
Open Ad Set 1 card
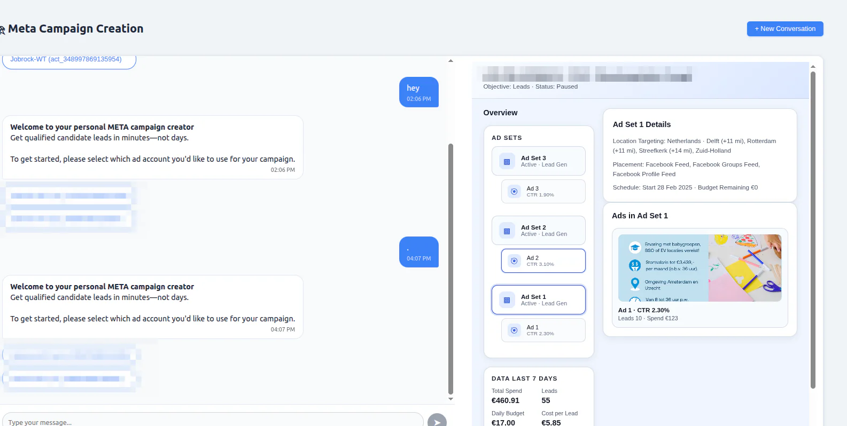click(x=538, y=300)
